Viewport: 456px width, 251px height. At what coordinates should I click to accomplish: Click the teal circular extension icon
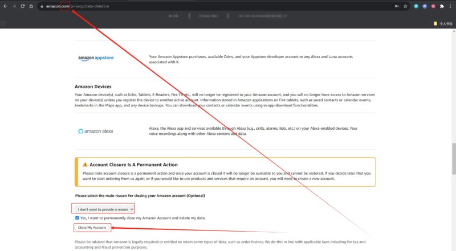point(416,6)
